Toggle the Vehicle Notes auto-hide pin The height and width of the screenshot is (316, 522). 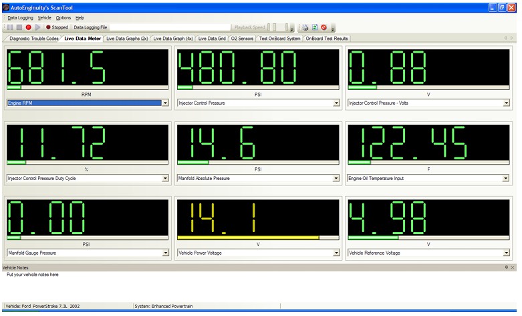click(x=506, y=267)
